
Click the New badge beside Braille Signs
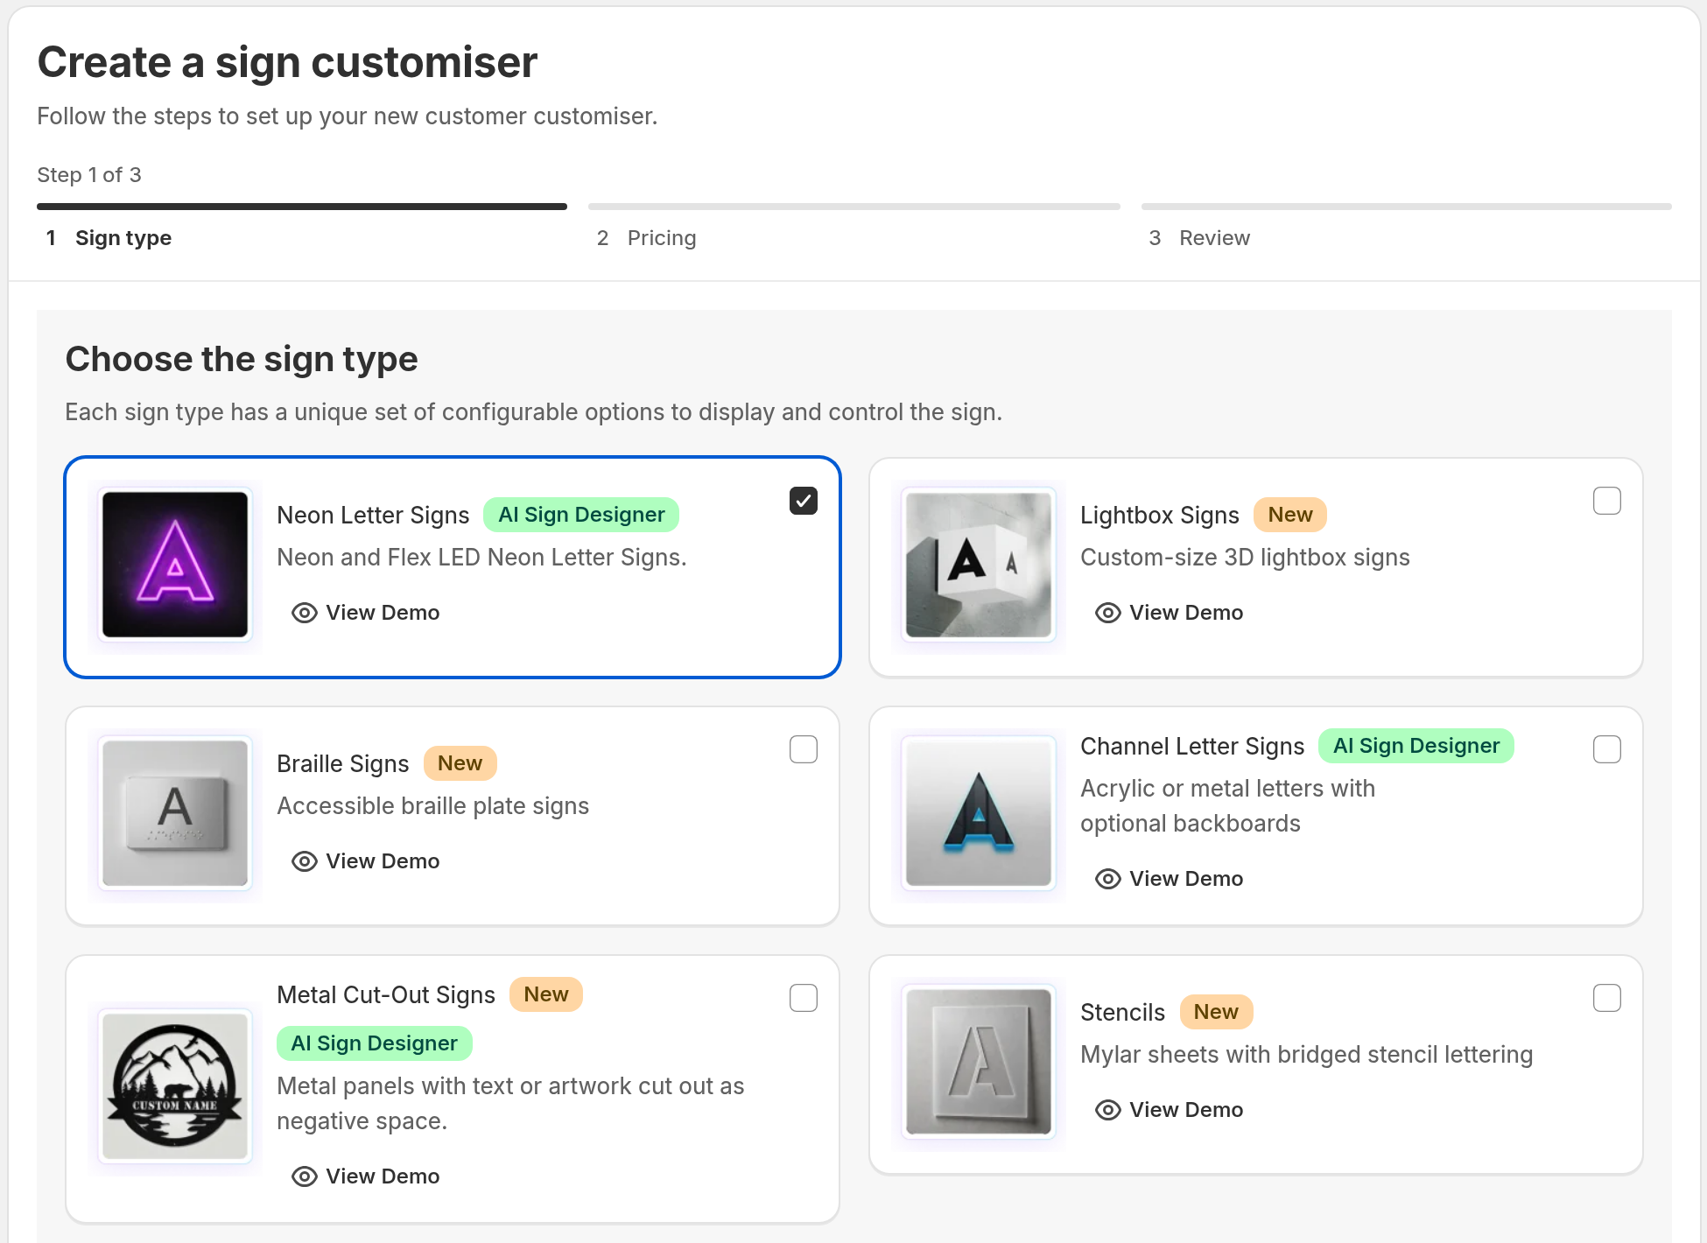pos(460,763)
